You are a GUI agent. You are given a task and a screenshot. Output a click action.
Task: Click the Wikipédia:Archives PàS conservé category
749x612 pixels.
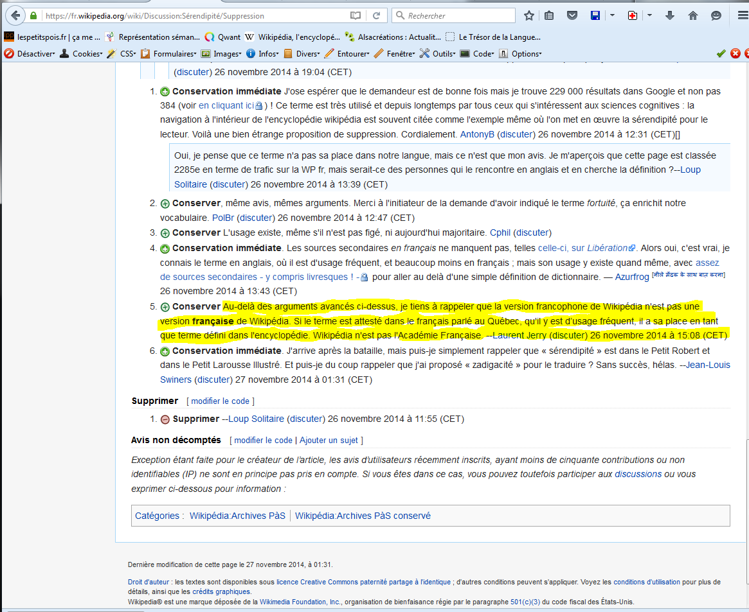point(363,516)
